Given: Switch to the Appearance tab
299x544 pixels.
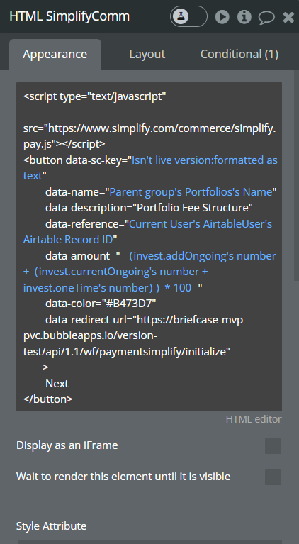Looking at the screenshot, I should tap(55, 54).
